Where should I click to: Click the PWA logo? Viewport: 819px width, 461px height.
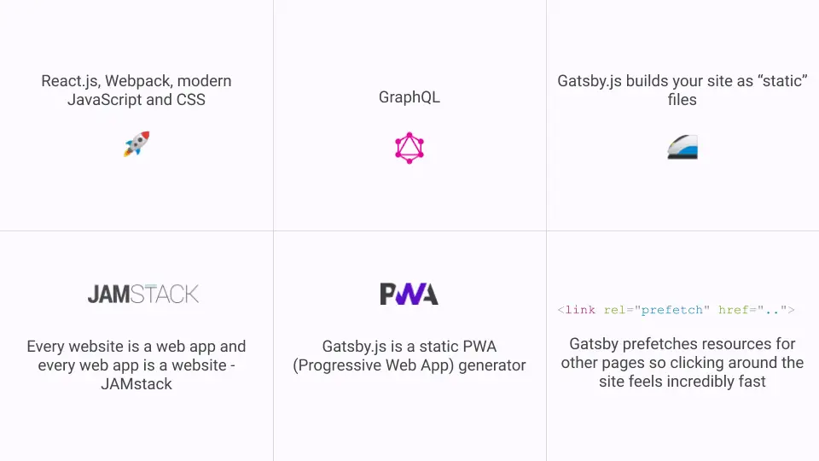(409, 295)
